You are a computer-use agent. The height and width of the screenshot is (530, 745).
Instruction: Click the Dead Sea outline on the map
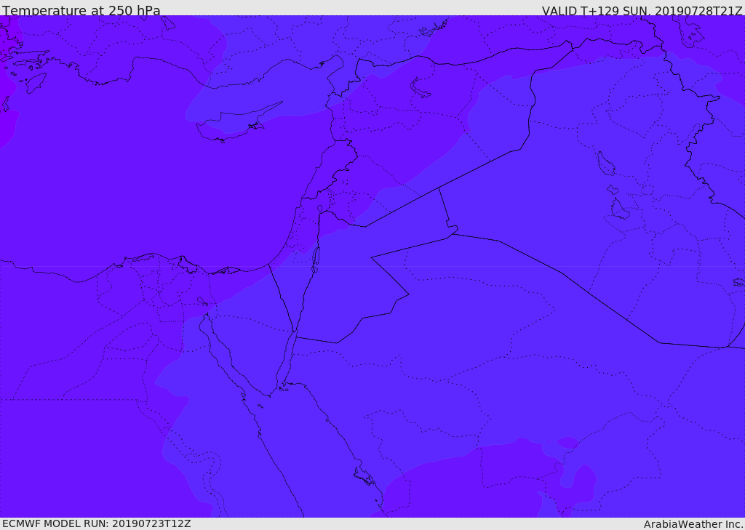(x=315, y=260)
